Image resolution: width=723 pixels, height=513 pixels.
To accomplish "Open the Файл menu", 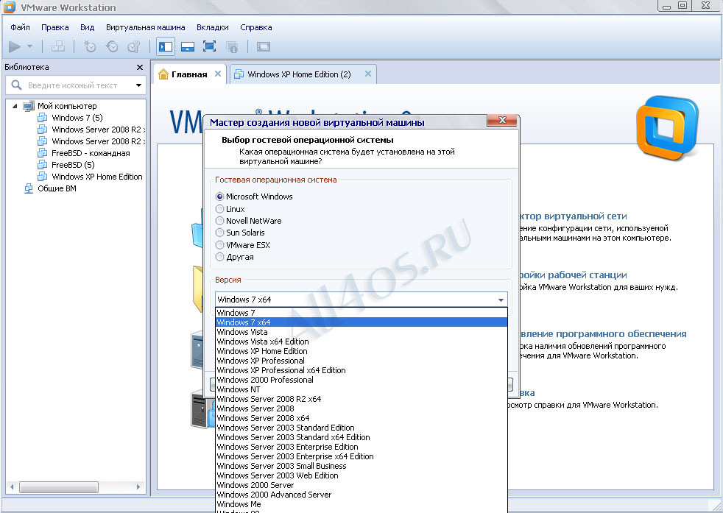I will coord(21,27).
